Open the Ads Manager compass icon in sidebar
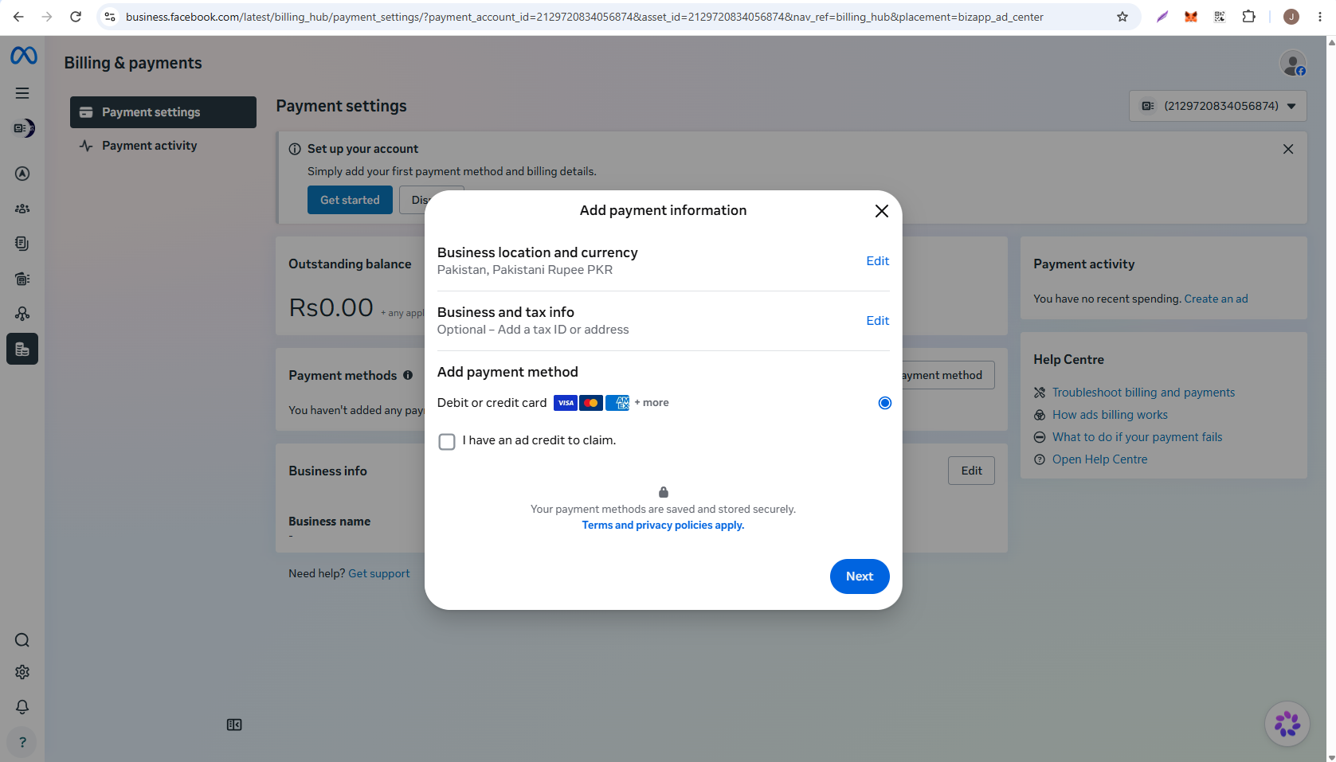 tap(22, 174)
